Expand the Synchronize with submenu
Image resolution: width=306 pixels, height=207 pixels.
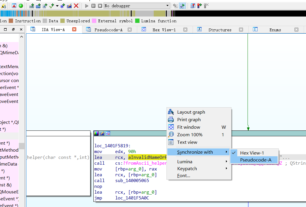[199, 152]
